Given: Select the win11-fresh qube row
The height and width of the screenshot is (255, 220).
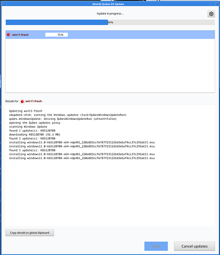Looking at the screenshot, I should 110,35.
